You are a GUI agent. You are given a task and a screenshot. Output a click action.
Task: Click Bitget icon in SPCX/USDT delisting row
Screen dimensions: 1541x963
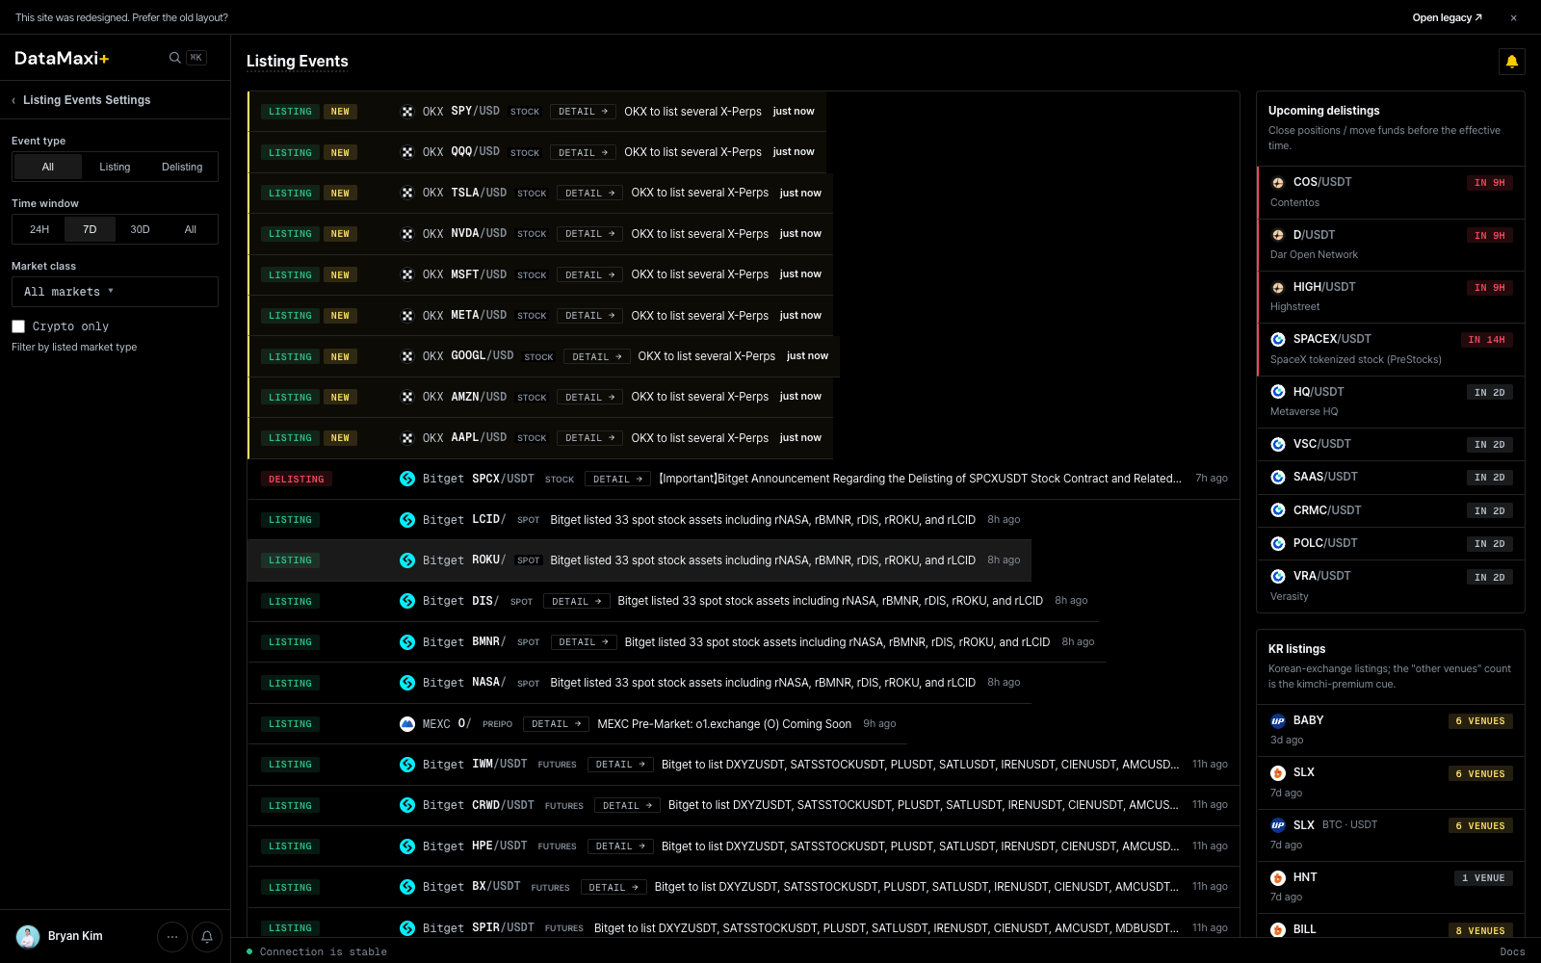coord(407,479)
